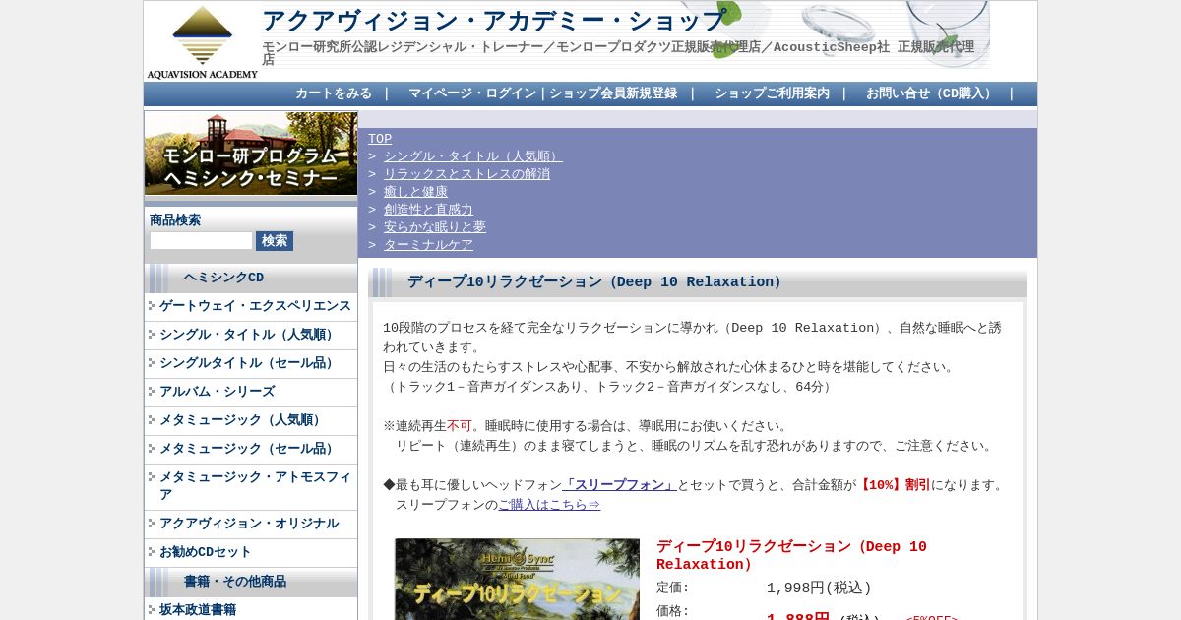Open breadcrumb 安らかな眠りと夢
Image resolution: width=1181 pixels, height=620 pixels.
point(435,227)
